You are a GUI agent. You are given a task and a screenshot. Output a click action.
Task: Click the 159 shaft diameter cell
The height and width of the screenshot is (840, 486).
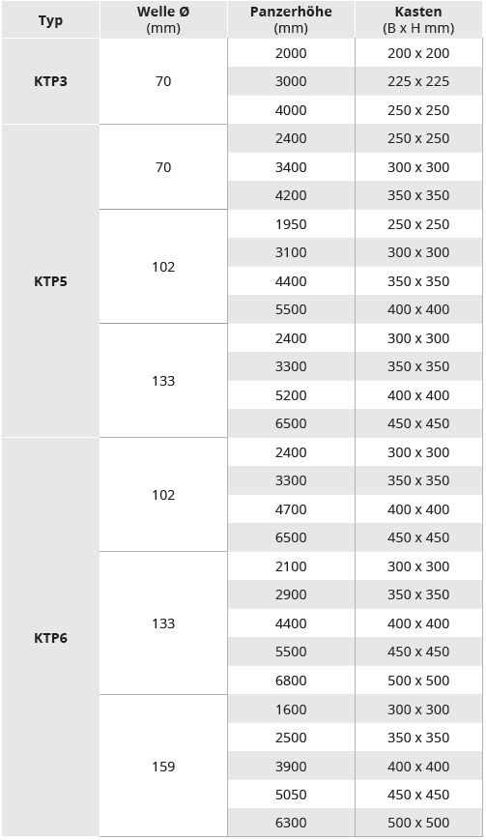(x=163, y=767)
